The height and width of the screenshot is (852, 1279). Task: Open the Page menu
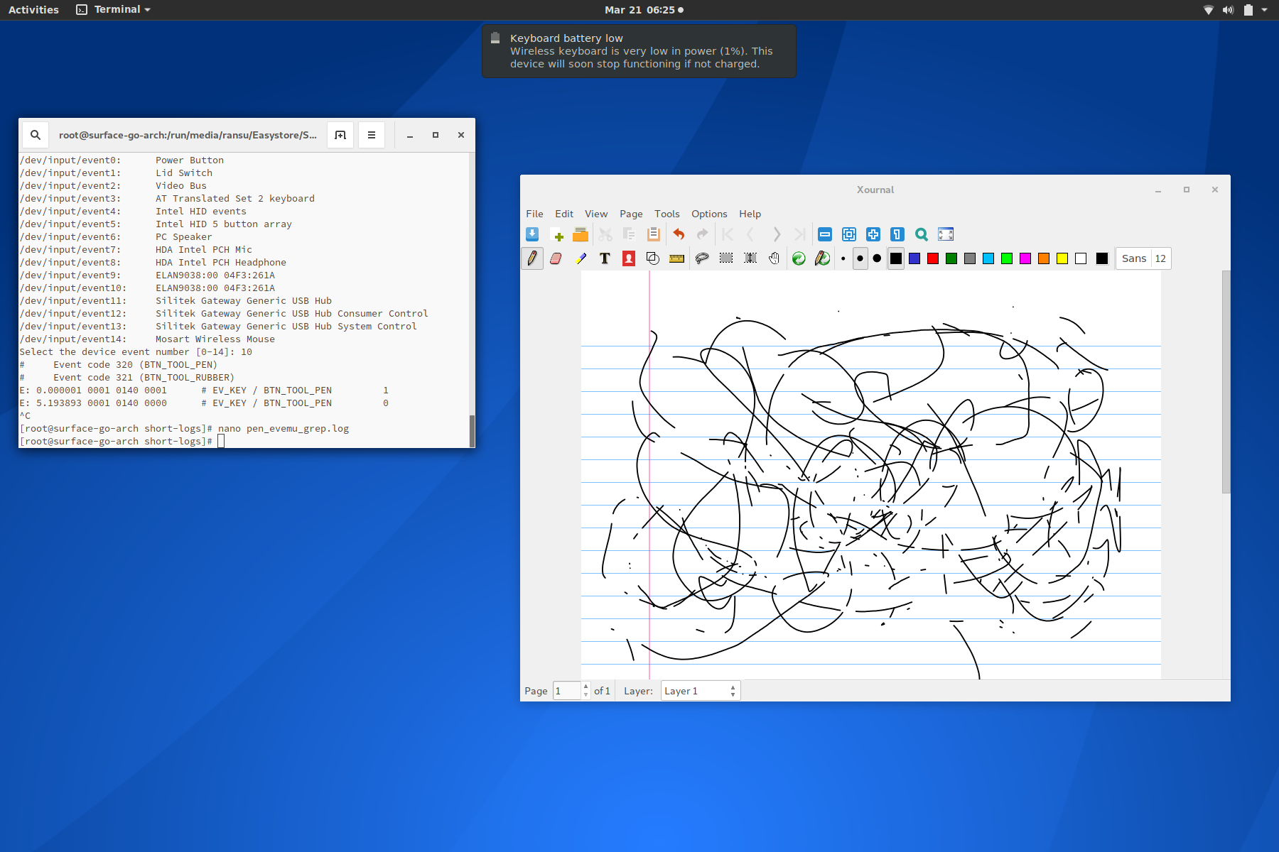(x=630, y=214)
